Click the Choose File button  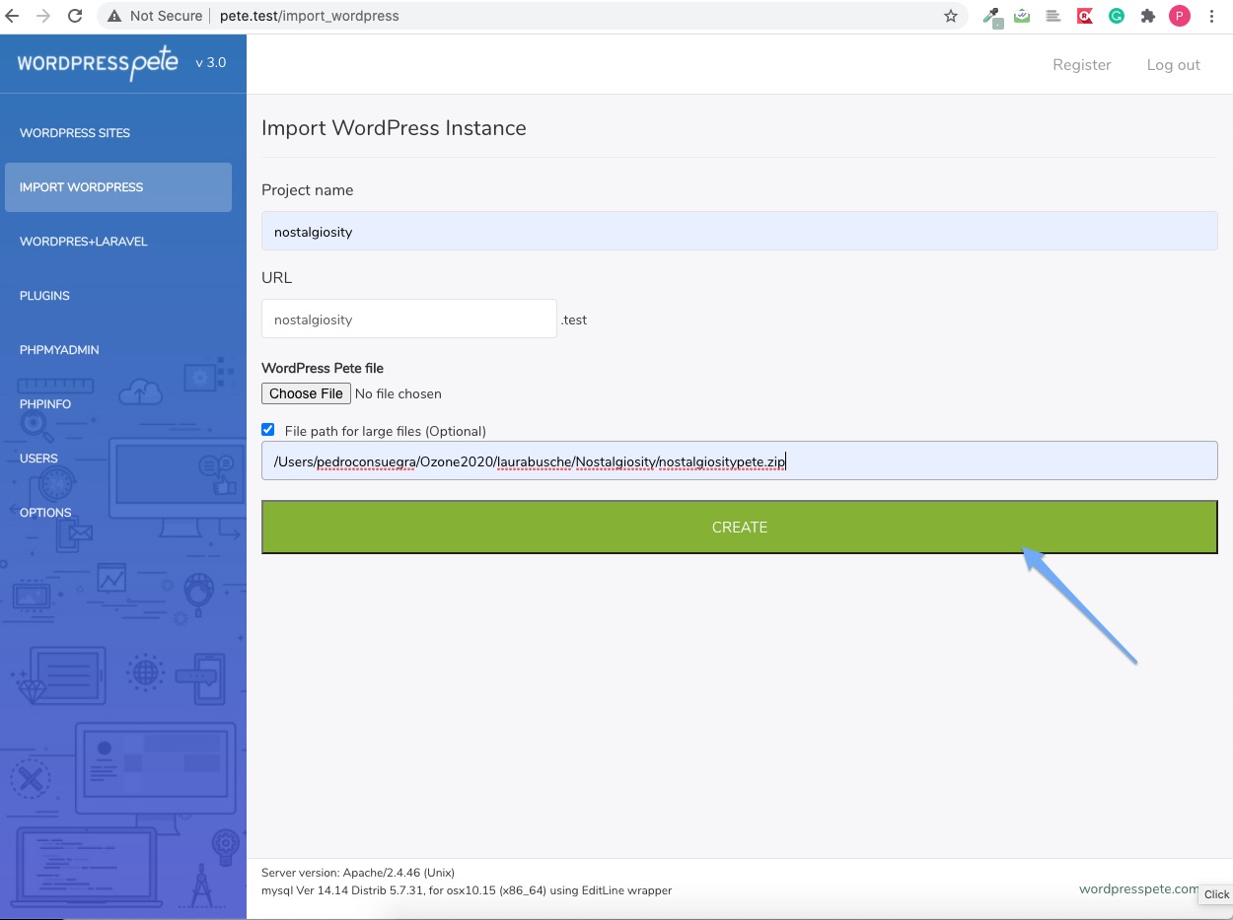(x=306, y=393)
